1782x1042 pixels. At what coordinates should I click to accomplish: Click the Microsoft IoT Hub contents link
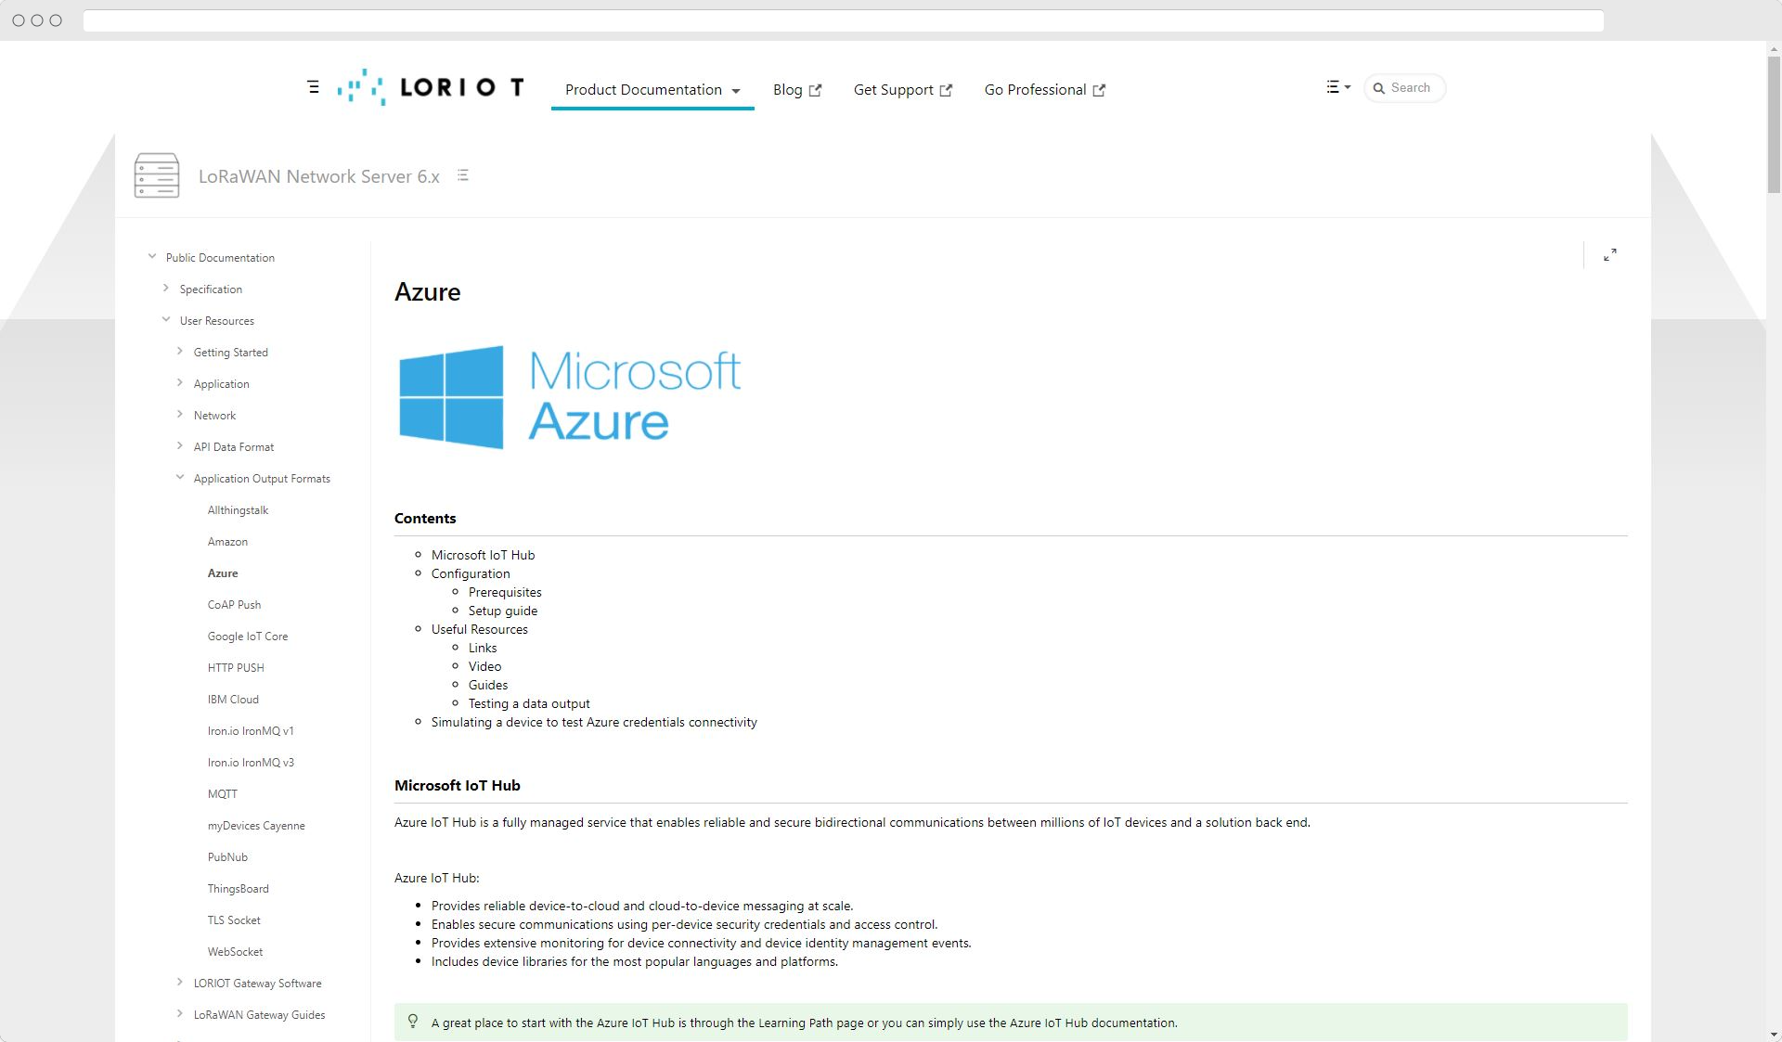point(483,555)
